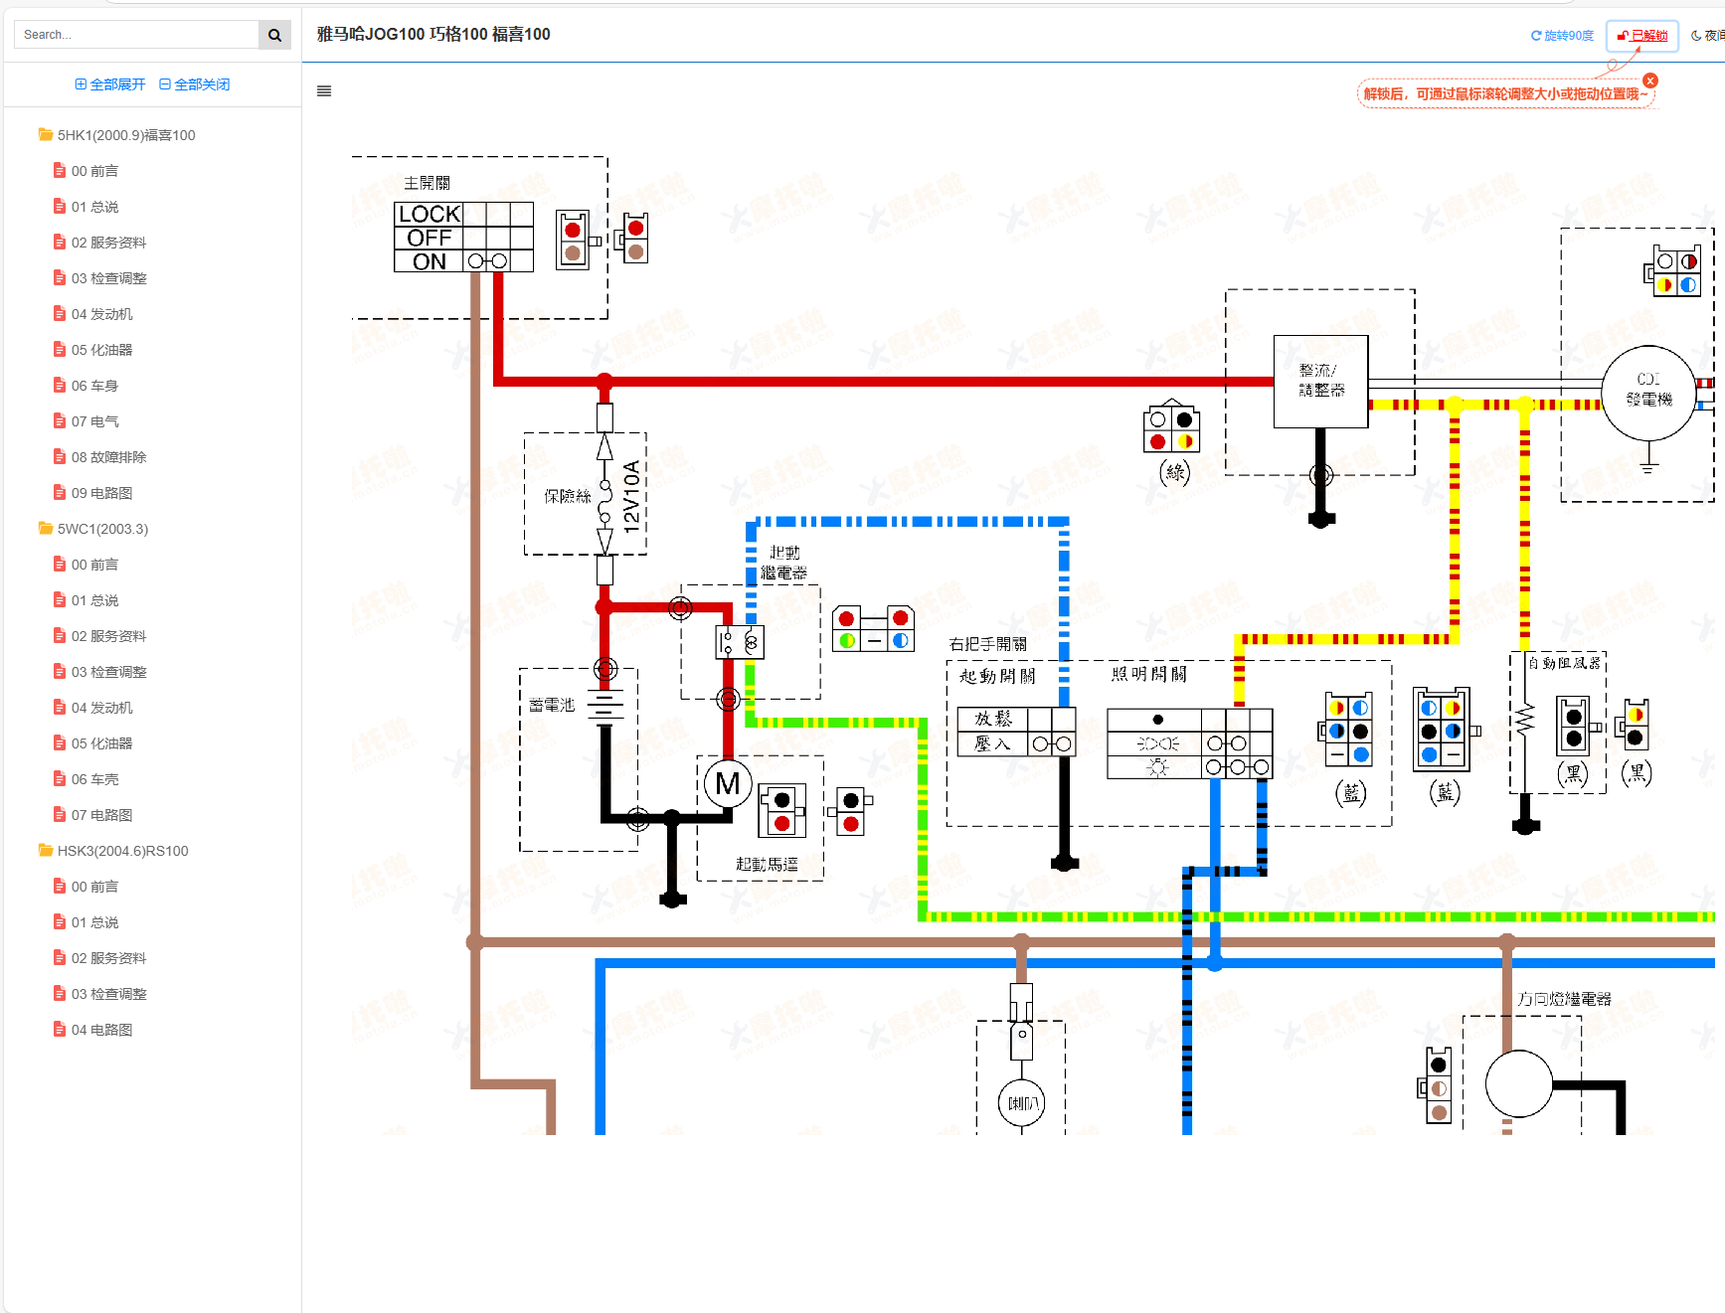Image resolution: width=1725 pixels, height=1313 pixels.
Task: Select 03 检查调整 under 5HK1 folder
Action: pos(108,278)
